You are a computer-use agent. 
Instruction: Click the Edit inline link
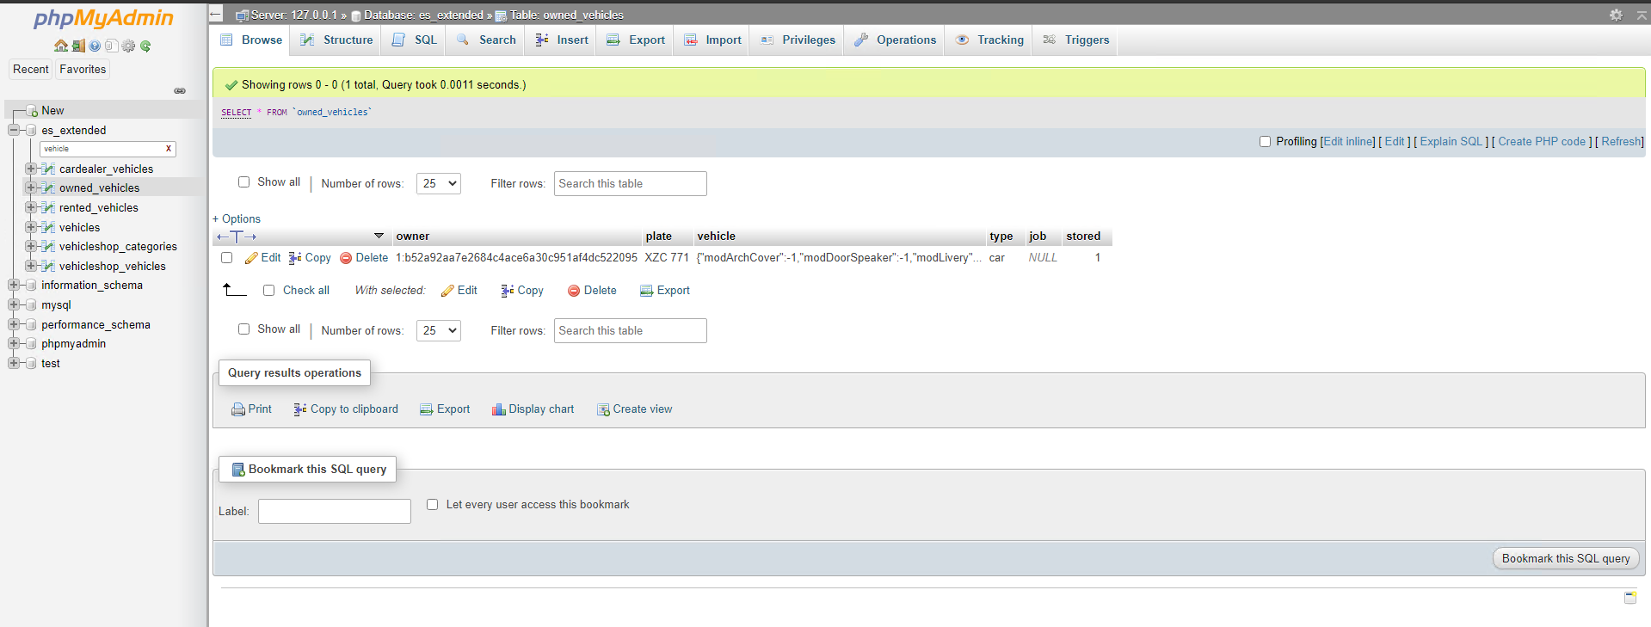(x=1347, y=142)
